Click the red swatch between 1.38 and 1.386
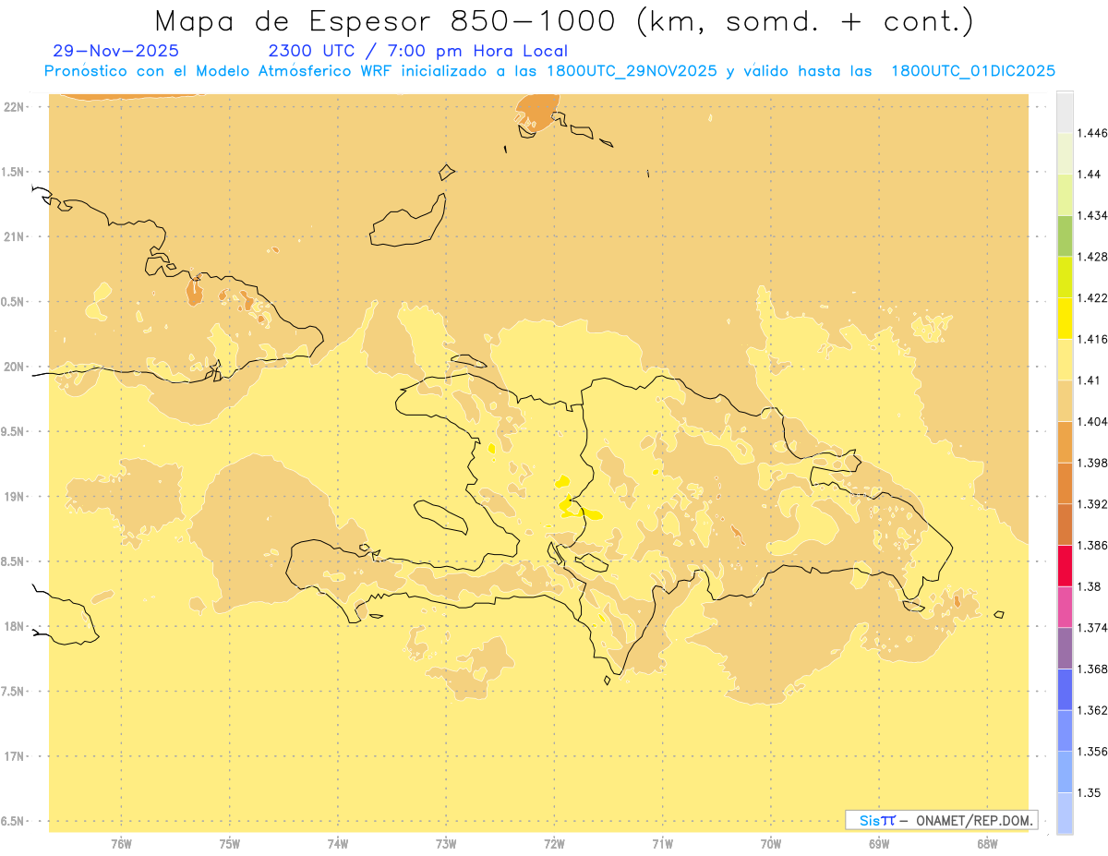 (x=1065, y=566)
